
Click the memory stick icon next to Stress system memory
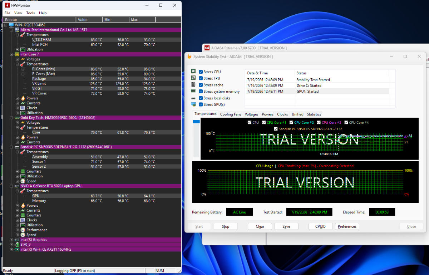[193, 91]
